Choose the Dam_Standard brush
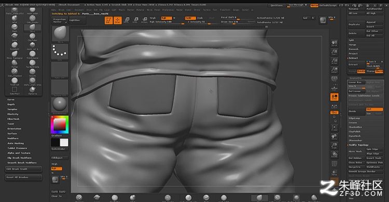The height and width of the screenshot is (202, 389). [15, 73]
